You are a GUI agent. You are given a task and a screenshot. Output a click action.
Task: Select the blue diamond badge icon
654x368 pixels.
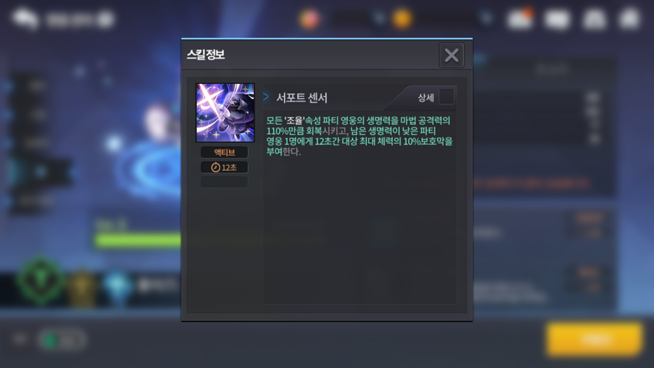click(118, 285)
